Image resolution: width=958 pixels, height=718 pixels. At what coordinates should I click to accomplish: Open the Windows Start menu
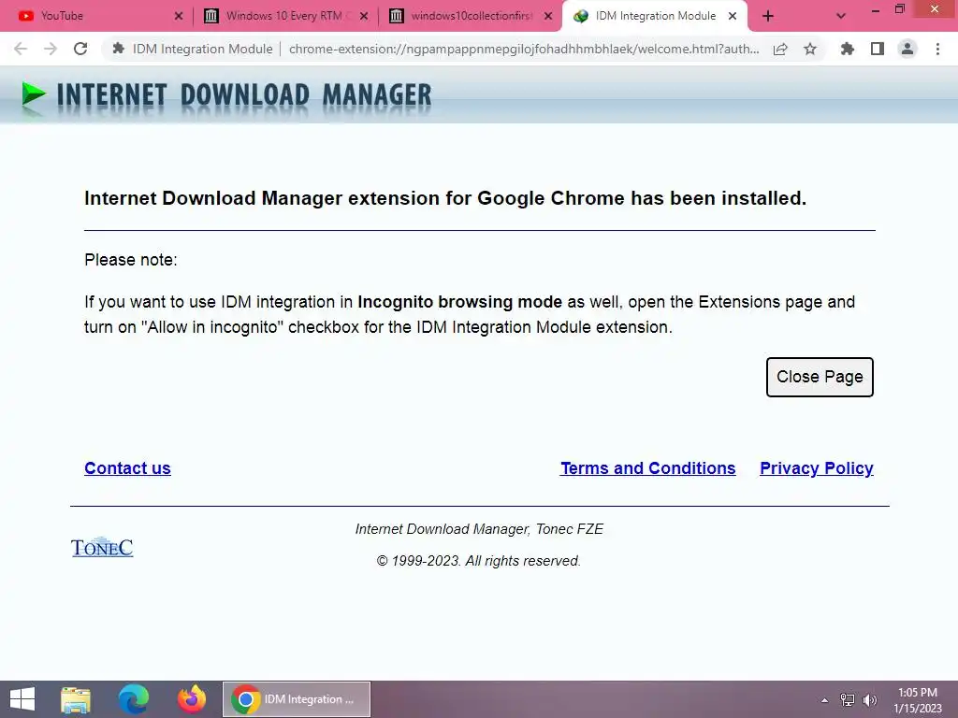[x=22, y=699]
